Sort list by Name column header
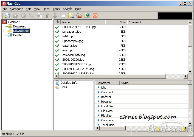 click(83, 22)
